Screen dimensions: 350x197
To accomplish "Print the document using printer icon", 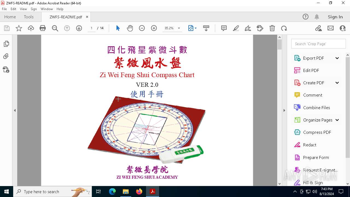I will coord(43,28).
